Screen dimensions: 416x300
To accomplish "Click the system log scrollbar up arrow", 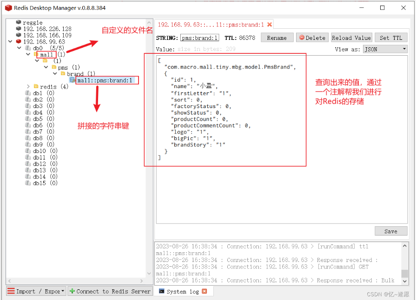I will pyautogui.click(x=404, y=246).
